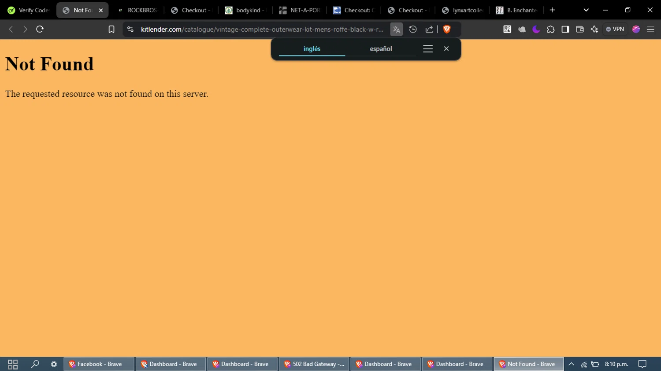Close the Not Found tab
Screen dimensions: 661x371
[x=101, y=10]
